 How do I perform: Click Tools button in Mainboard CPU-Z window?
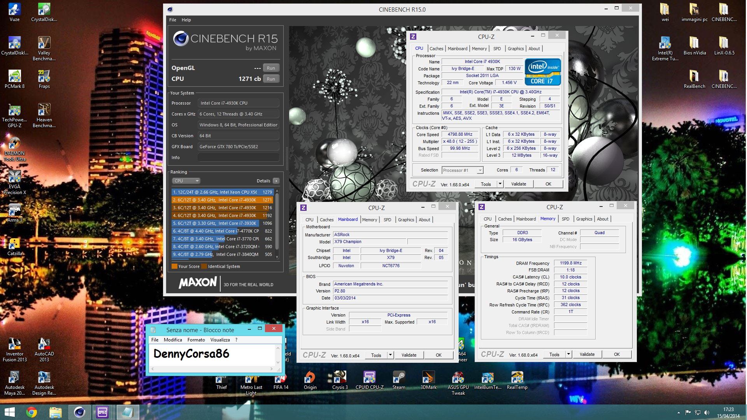tap(376, 355)
